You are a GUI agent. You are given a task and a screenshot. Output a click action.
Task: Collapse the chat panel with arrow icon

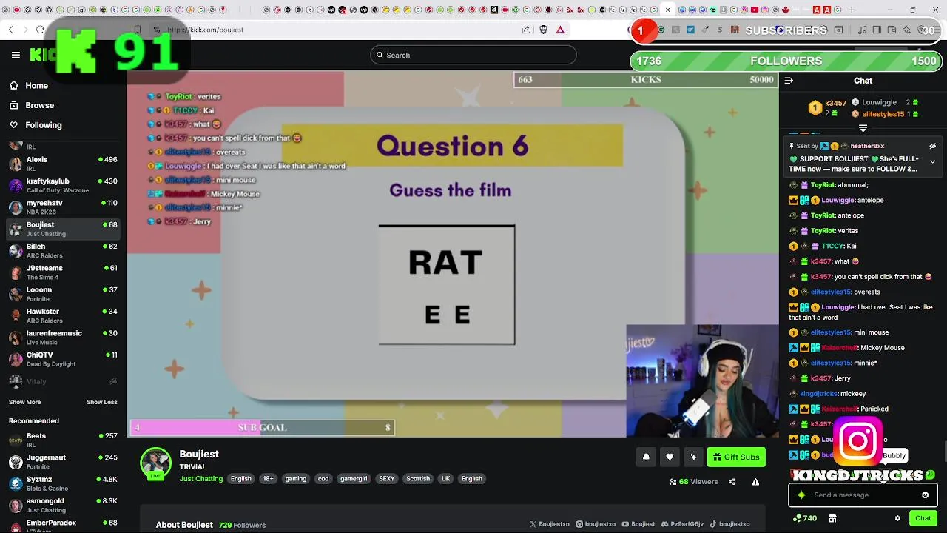coord(789,81)
